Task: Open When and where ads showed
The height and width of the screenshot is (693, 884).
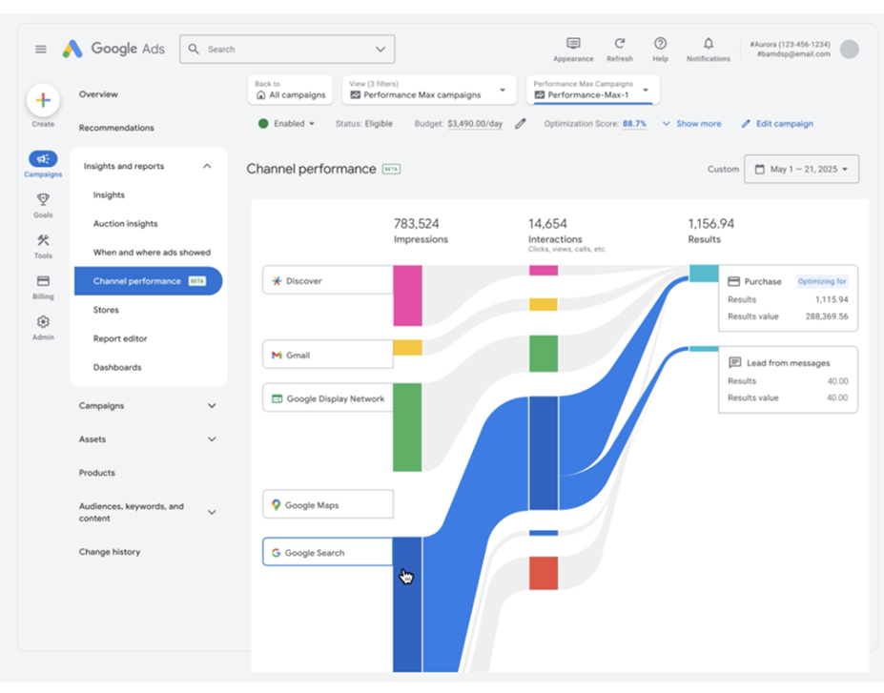Action: tap(152, 253)
